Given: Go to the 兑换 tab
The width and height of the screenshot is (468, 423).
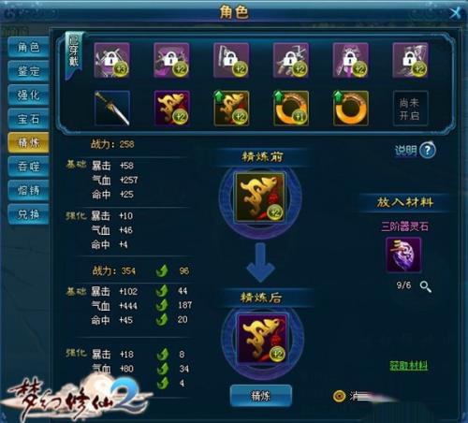Looking at the screenshot, I should 28,214.
